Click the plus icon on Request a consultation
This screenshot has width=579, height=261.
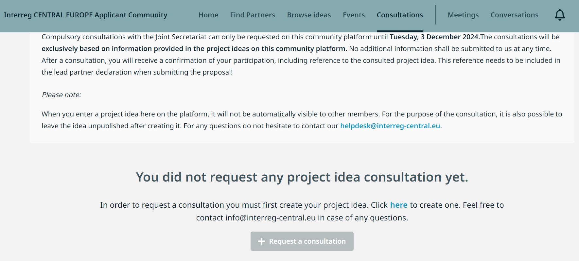point(261,241)
